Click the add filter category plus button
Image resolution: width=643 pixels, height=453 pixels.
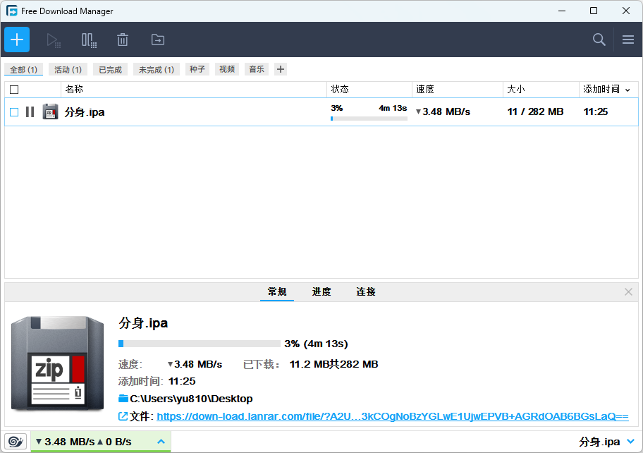[280, 69]
